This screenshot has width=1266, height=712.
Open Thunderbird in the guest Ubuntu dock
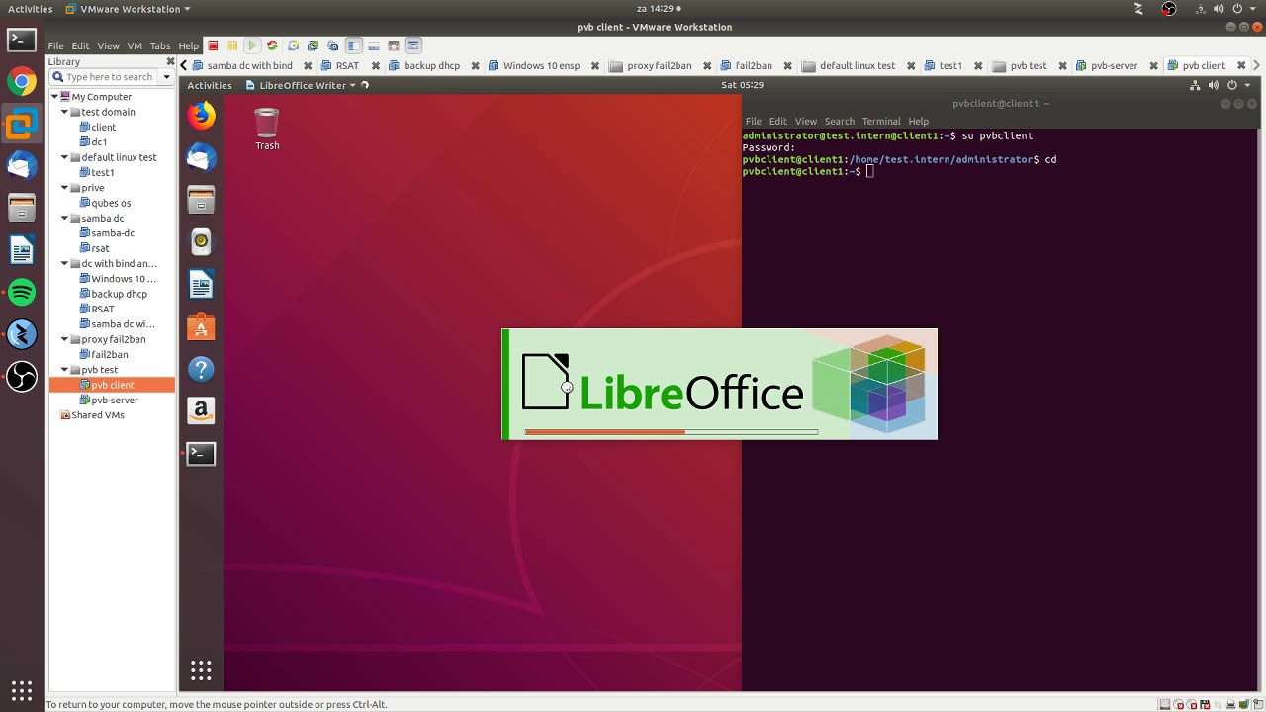[x=201, y=158]
